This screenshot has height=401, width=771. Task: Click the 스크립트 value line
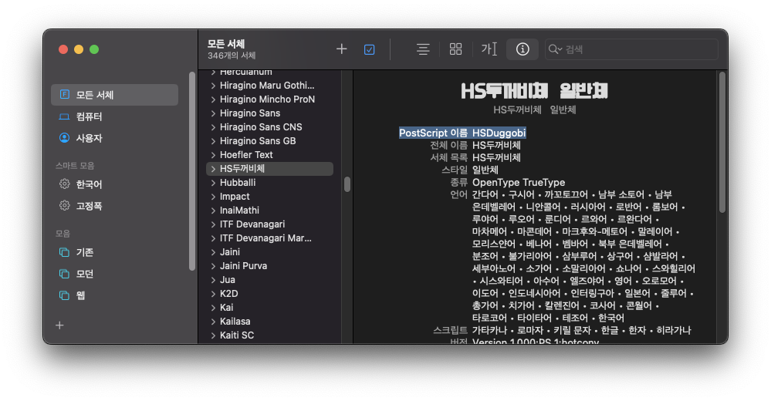[x=582, y=330]
